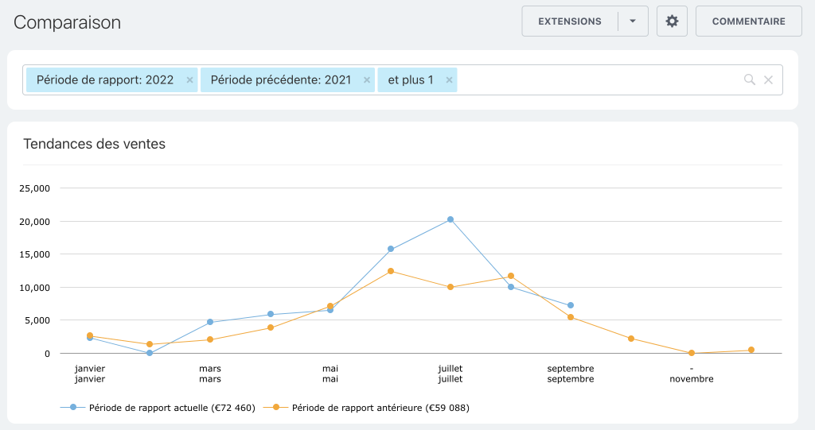This screenshot has height=430, width=815.
Task: Remove the Période de rapport: 2022 filter
Action: [x=189, y=80]
